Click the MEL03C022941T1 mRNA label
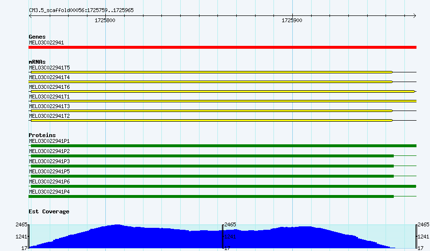Screen dimensions: 430x251 49,97
